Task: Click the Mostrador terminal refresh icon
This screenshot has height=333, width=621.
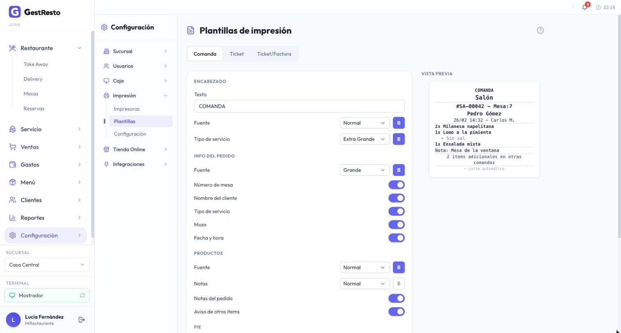Action: point(82,295)
